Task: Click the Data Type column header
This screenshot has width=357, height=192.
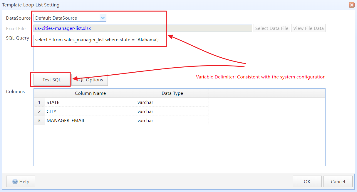Action: click(172, 93)
